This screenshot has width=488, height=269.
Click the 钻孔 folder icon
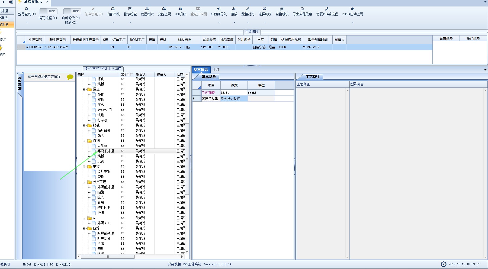coord(89,125)
